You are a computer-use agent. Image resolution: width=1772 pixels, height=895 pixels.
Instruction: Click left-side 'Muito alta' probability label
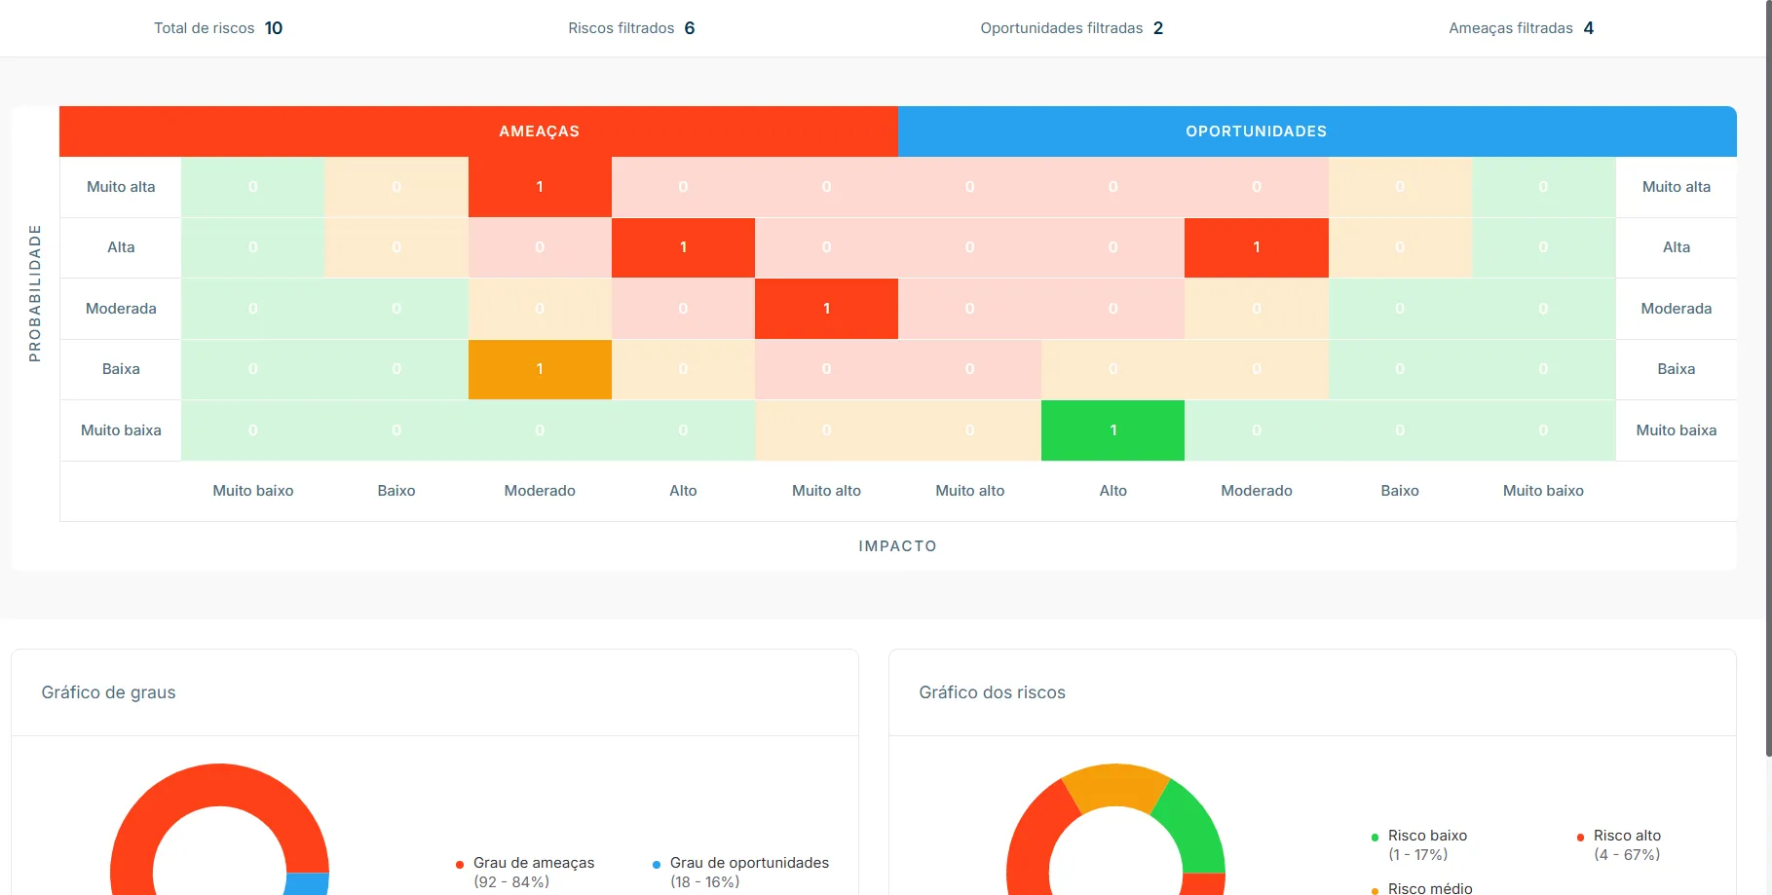pos(121,187)
